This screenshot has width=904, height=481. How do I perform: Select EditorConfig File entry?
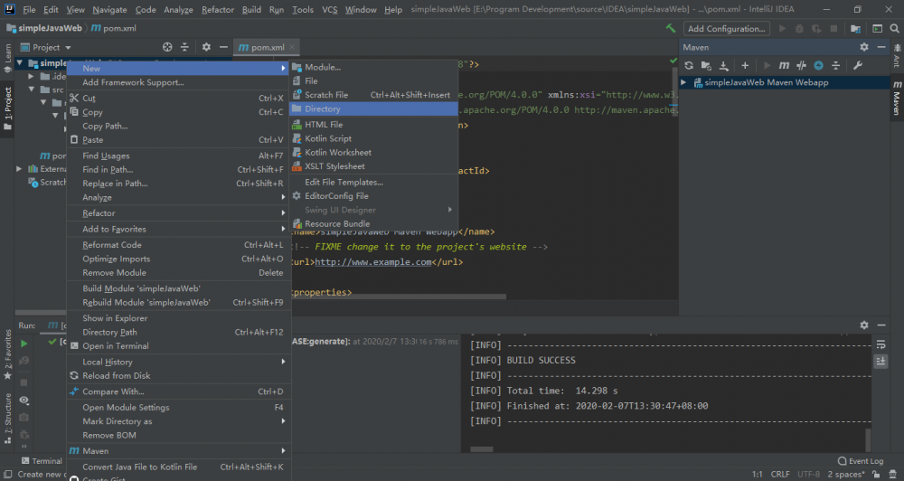374,196
